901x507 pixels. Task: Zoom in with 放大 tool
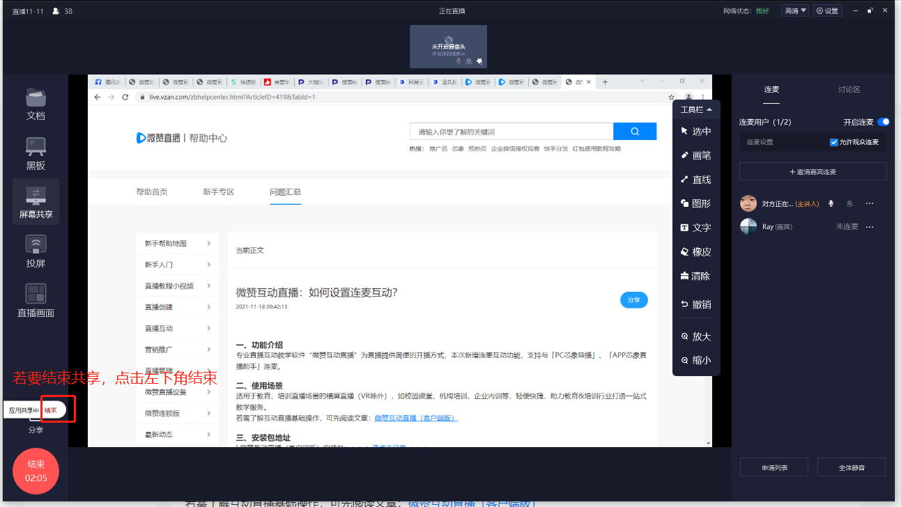pos(696,336)
